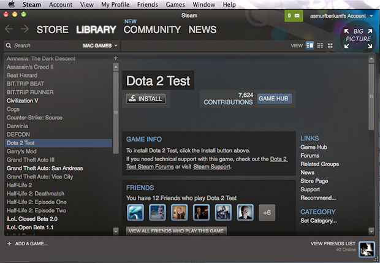This screenshot has height=263, width=380.
Task: Open the View menu
Action: (x=87, y=4)
